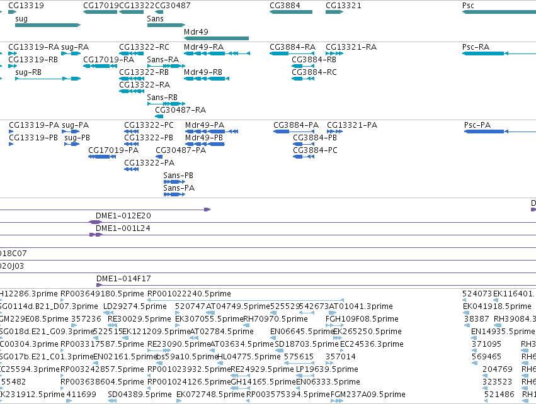Select the CG13322 gene label
536x404 pixels.
point(137,6)
